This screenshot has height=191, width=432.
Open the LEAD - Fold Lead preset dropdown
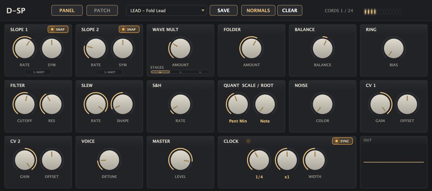(166, 10)
